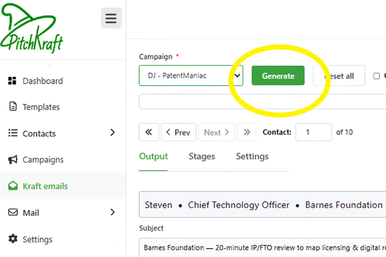Image resolution: width=386 pixels, height=257 pixels.
Task: Expand the Mail submenu
Action: [x=113, y=212]
